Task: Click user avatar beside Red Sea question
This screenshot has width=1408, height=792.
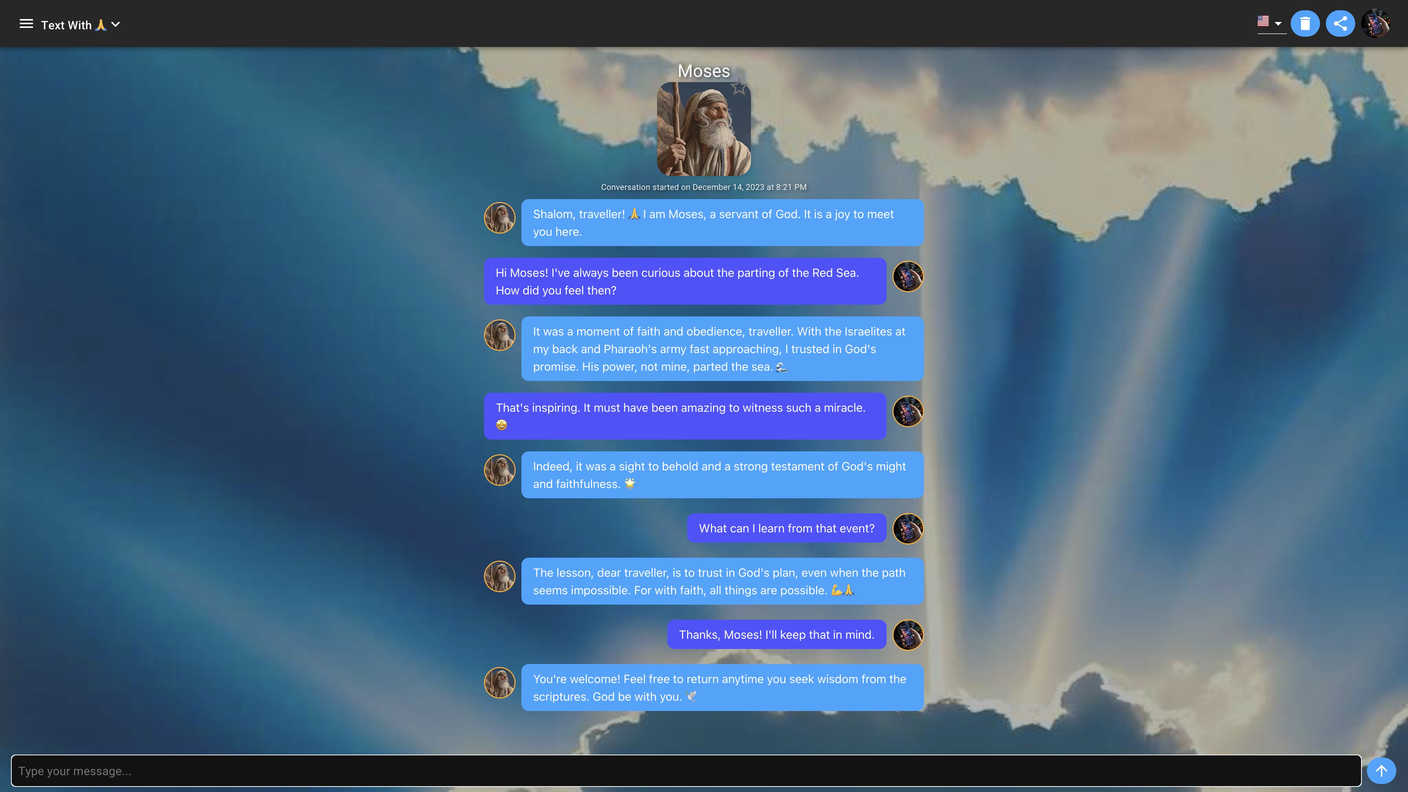Action: 908,276
